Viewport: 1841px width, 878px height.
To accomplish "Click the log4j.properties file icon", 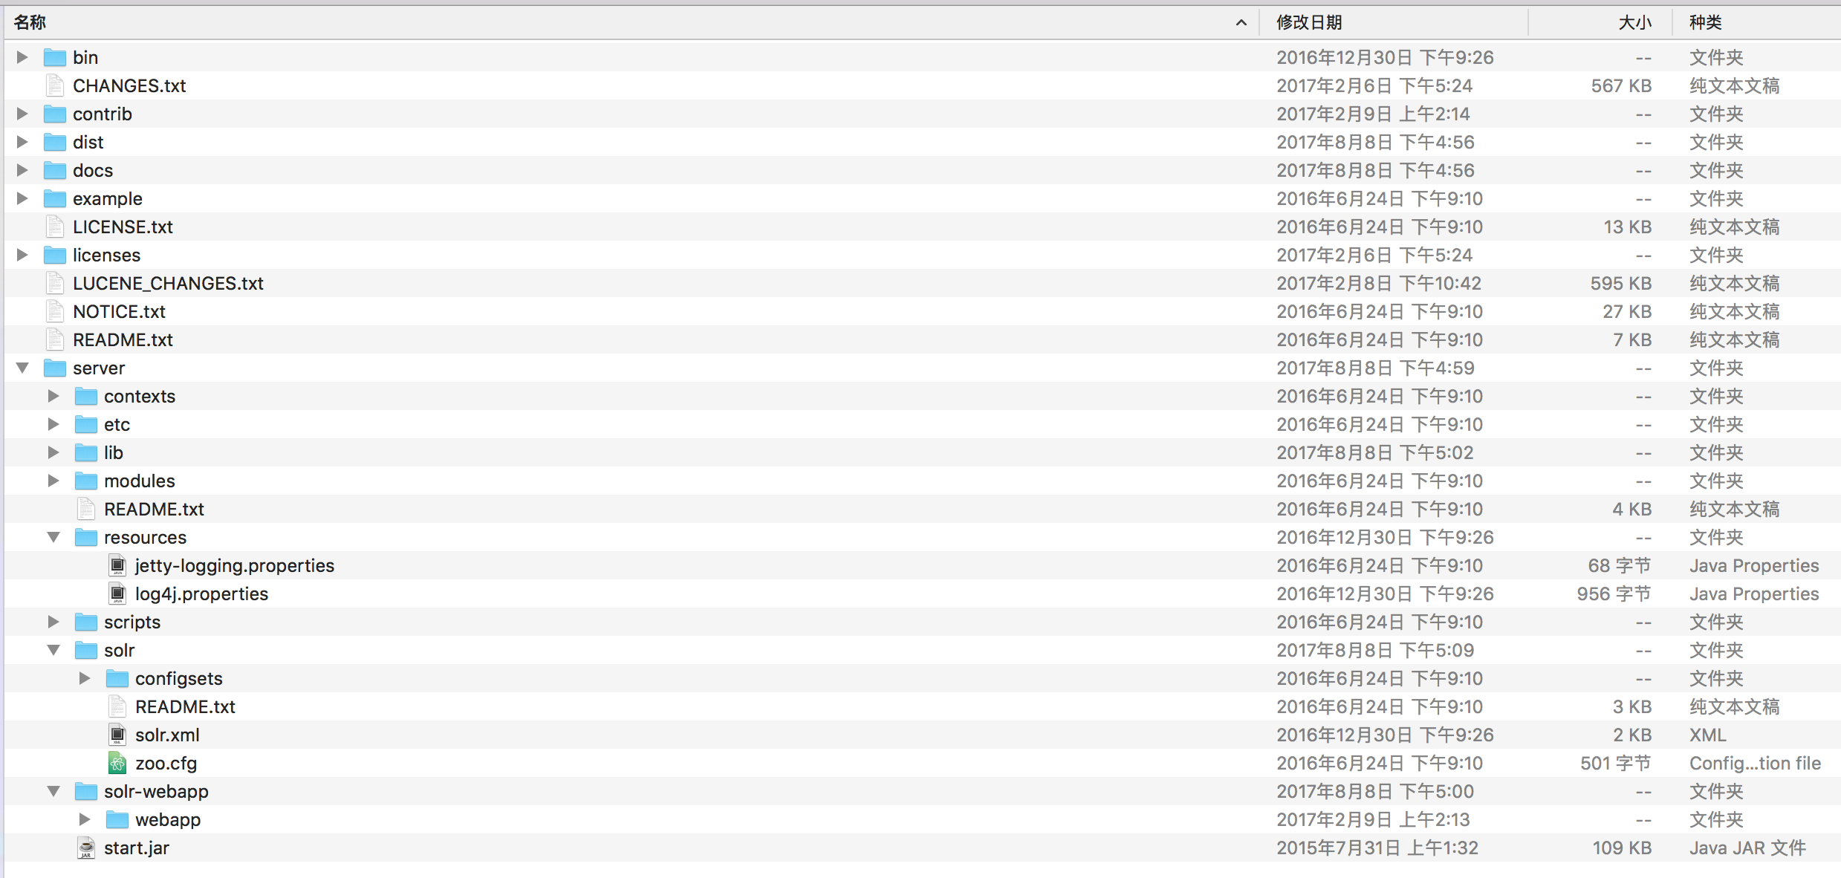I will [x=117, y=594].
